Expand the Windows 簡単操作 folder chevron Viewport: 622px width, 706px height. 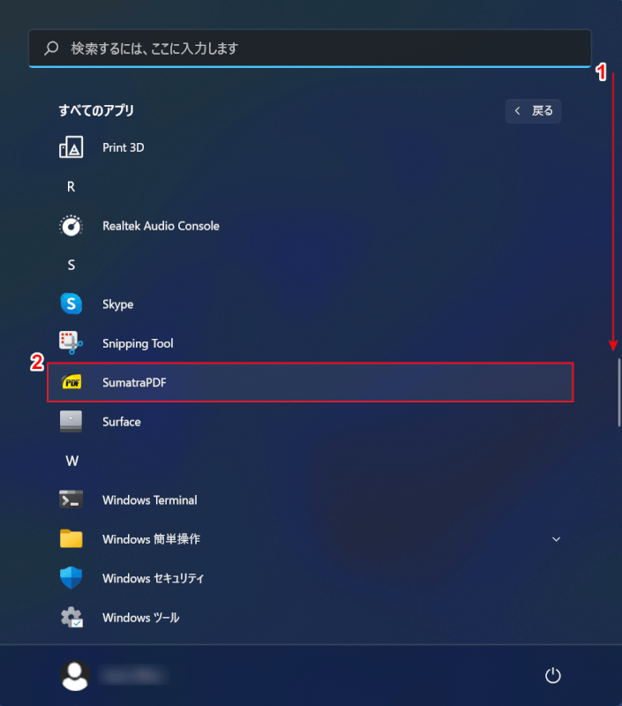pyautogui.click(x=557, y=539)
